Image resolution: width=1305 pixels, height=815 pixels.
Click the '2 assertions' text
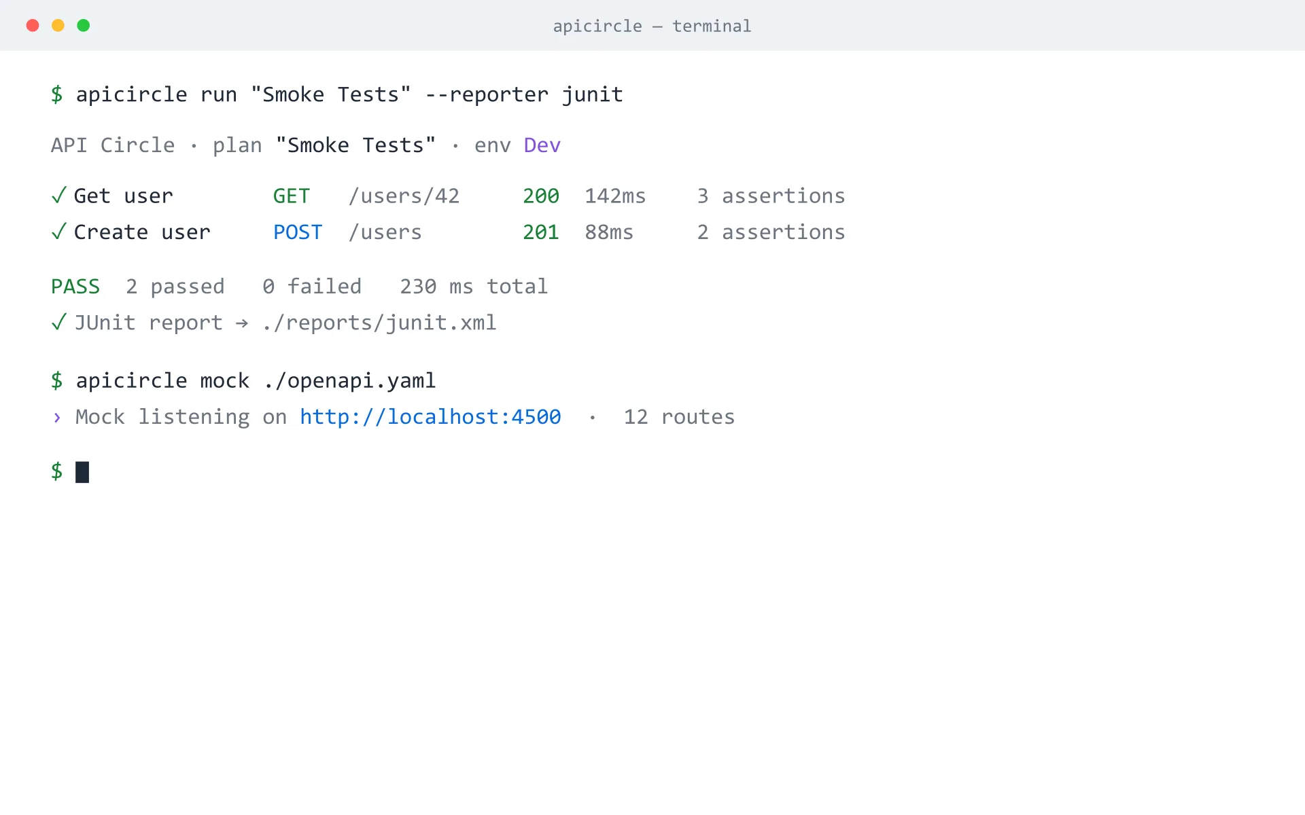coord(771,232)
